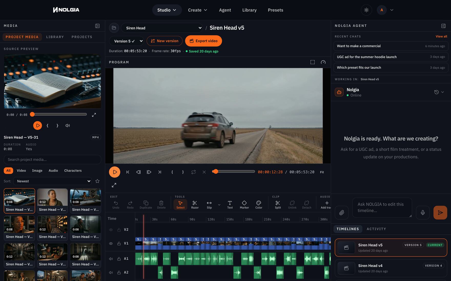Open the Studio dropdown menu

[167, 10]
